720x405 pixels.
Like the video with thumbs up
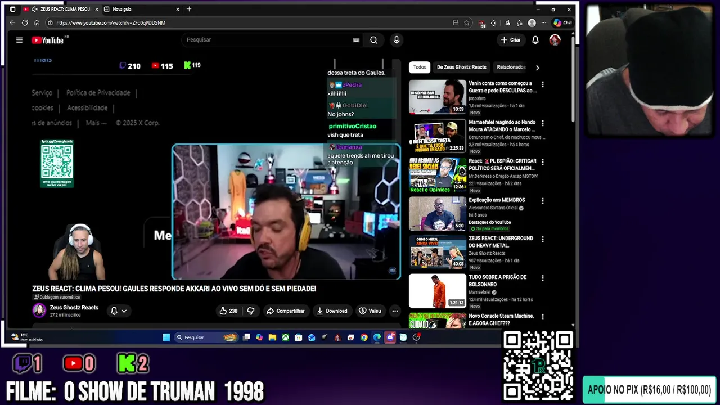click(228, 310)
